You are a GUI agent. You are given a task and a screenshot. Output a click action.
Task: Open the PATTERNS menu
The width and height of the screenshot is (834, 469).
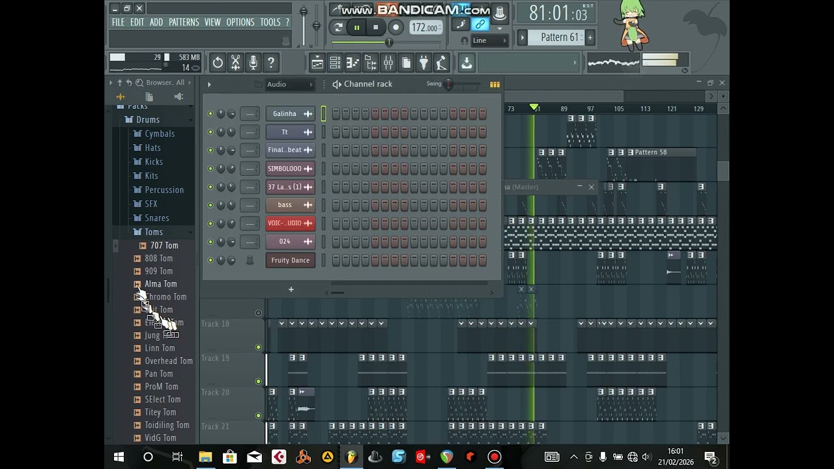184,22
